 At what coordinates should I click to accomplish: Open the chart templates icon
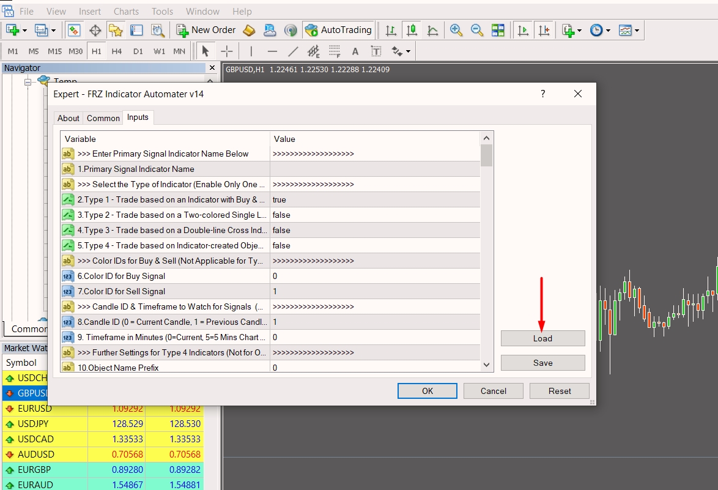click(x=625, y=30)
